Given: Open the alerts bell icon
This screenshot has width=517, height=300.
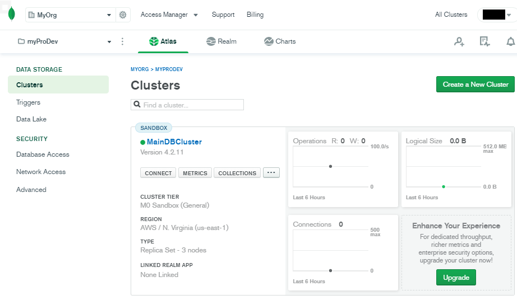Looking at the screenshot, I should point(510,41).
